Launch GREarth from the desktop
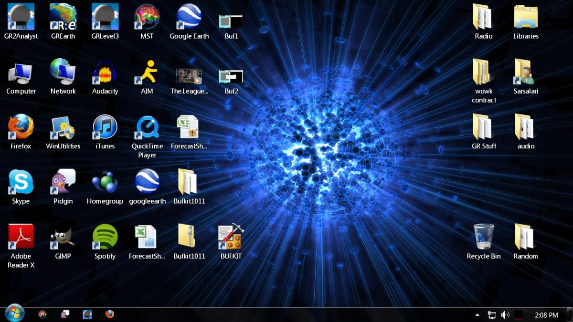 tap(63, 22)
